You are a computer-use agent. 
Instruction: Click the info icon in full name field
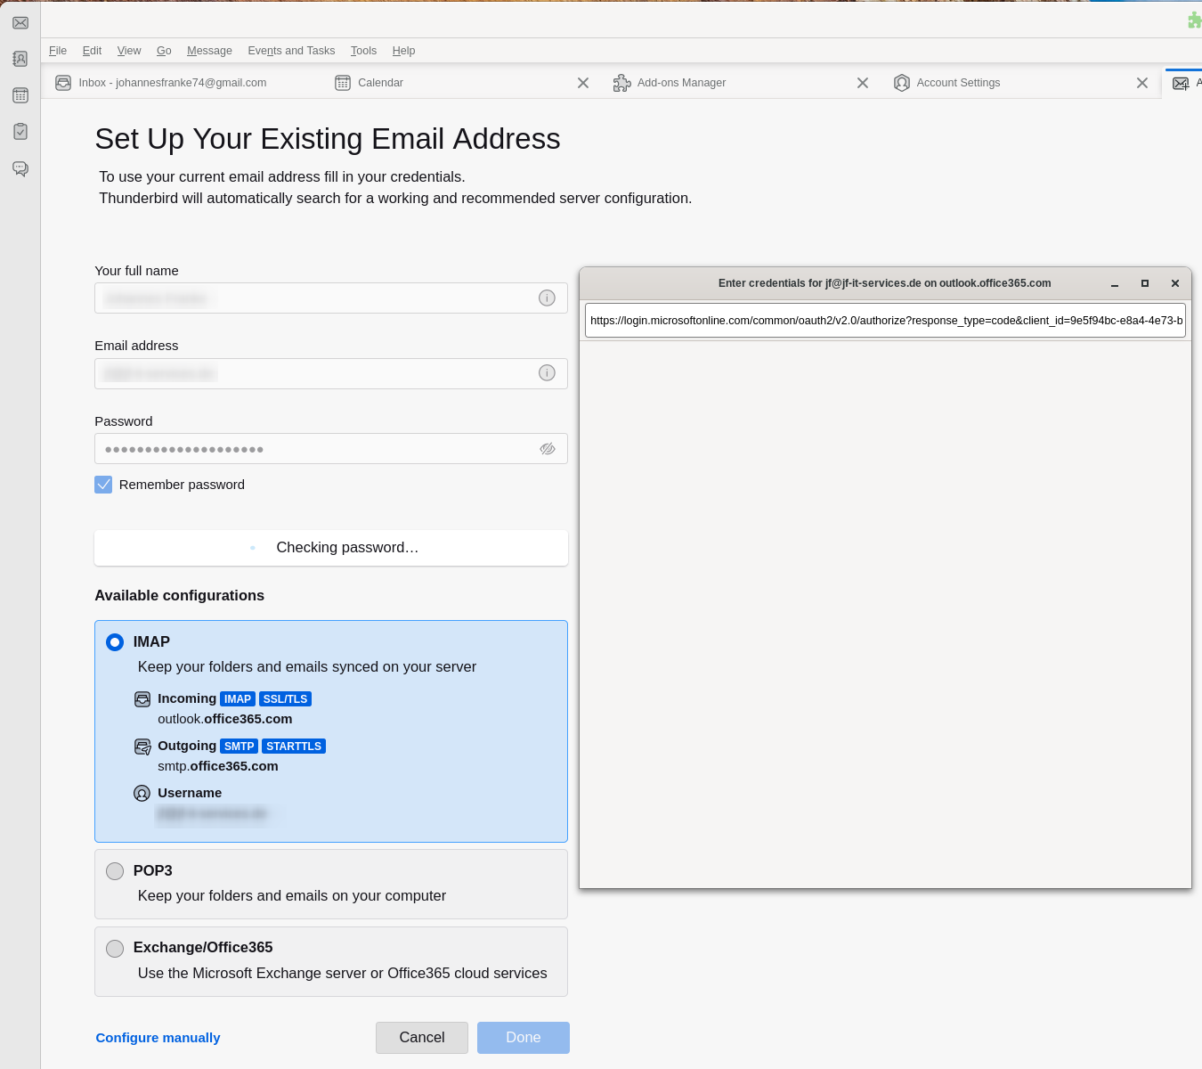pos(547,298)
